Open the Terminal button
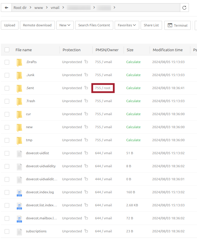The width and height of the screenshot is (197, 239). (178, 25)
